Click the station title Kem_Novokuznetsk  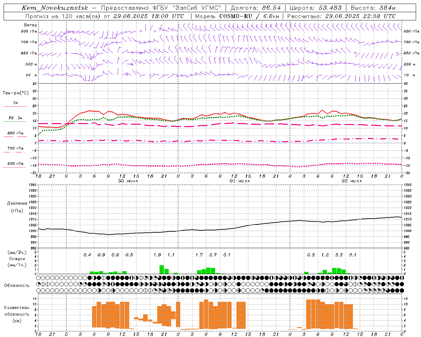pos(55,8)
